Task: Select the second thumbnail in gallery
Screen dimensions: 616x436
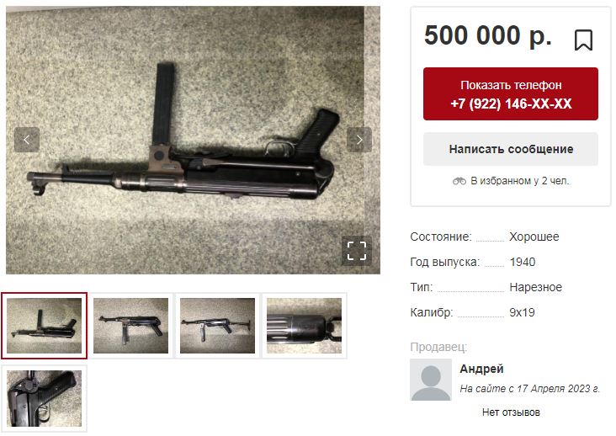Action: click(x=130, y=326)
